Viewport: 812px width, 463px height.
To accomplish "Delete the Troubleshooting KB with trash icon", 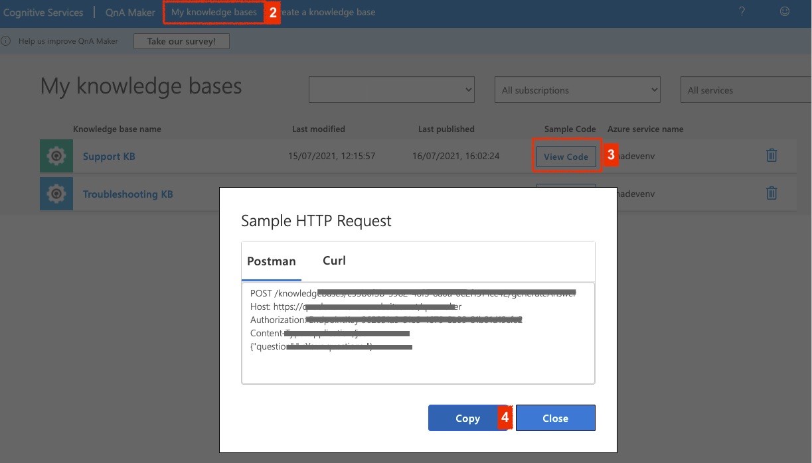I will [771, 194].
